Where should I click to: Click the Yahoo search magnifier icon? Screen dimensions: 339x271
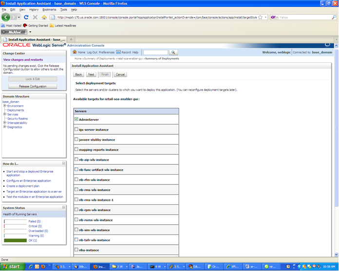click(334, 18)
